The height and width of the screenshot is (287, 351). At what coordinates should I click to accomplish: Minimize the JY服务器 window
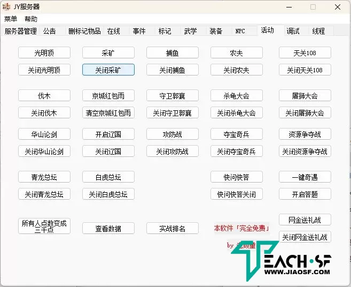tap(289, 7)
